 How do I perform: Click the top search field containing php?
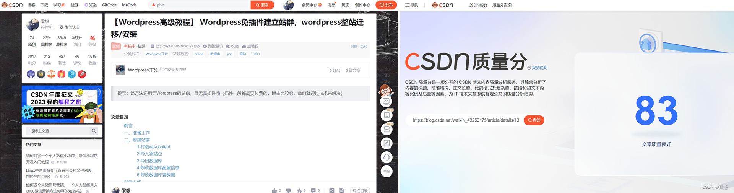(x=200, y=5)
